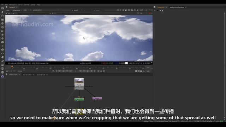Click the viewer gain slider bar
Image resolution: width=226 pixels, height=127 pixels.
[x=34, y=13]
